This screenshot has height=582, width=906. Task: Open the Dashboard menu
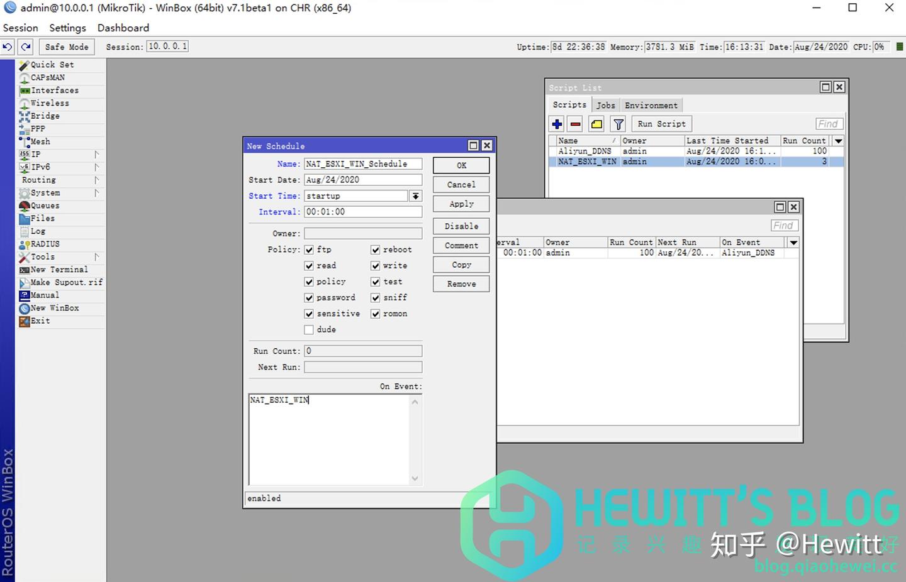123,28
